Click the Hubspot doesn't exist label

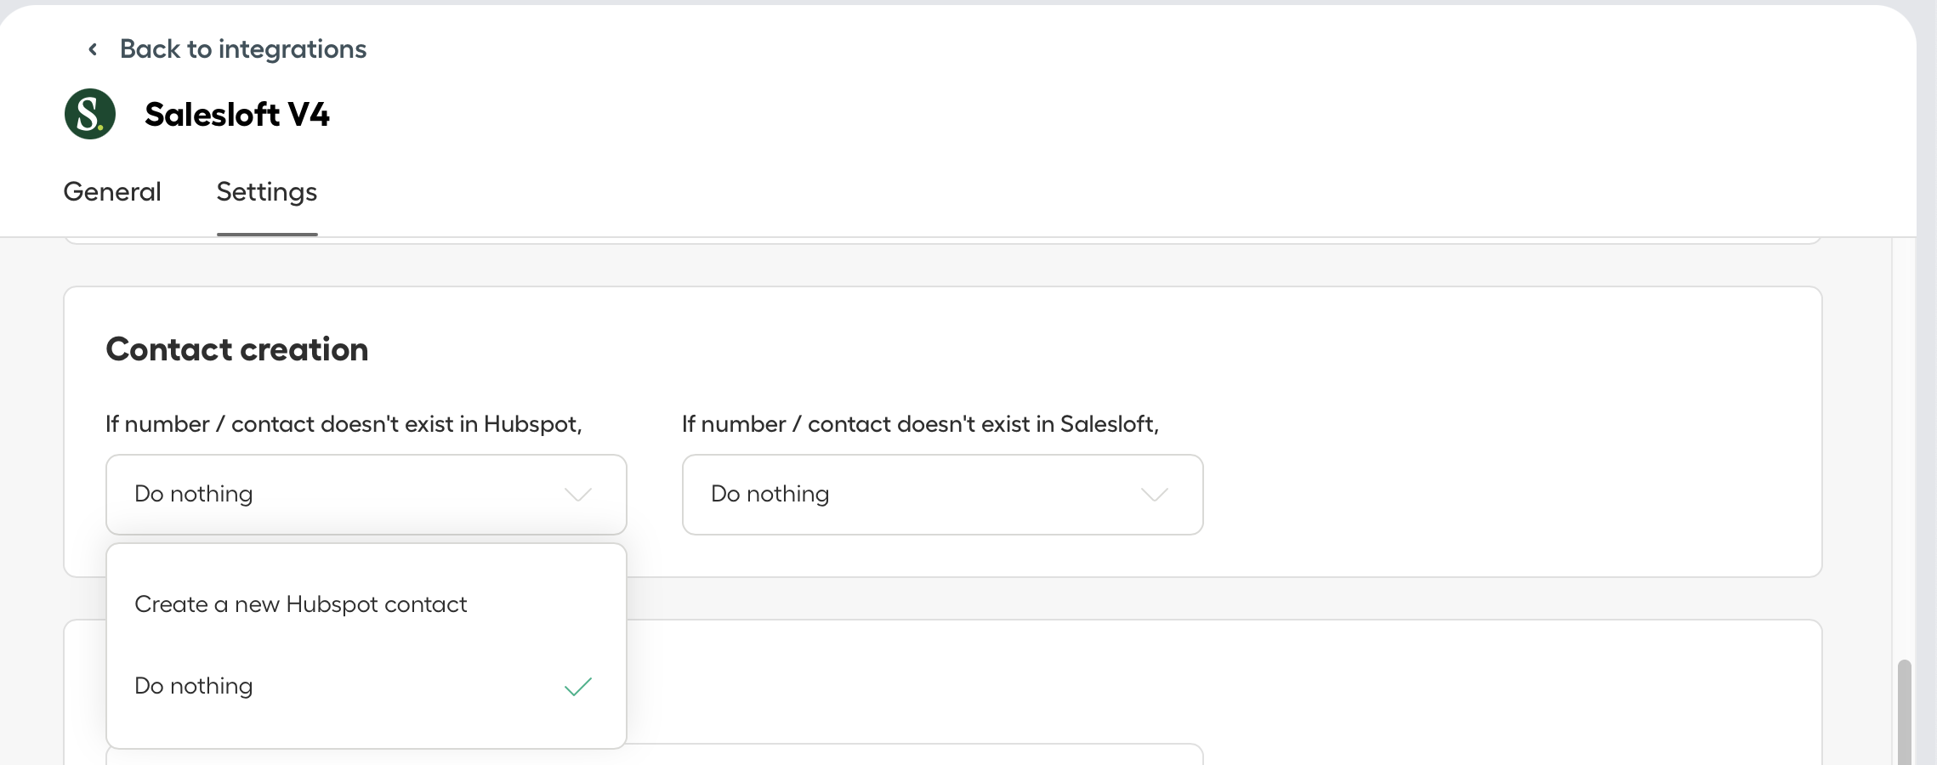tap(344, 424)
